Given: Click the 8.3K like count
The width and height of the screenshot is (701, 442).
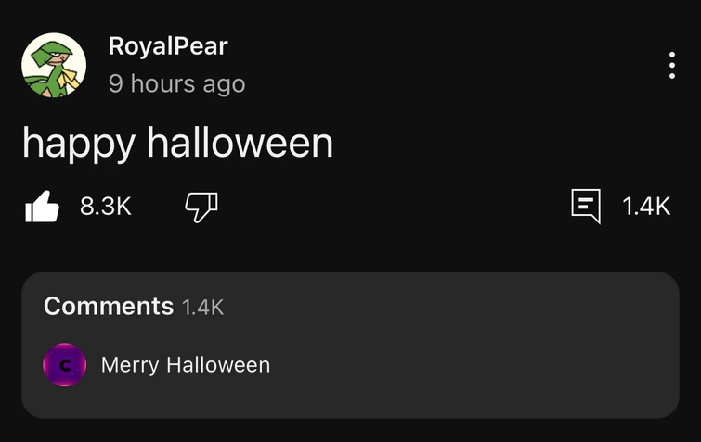Looking at the screenshot, I should pos(106,207).
